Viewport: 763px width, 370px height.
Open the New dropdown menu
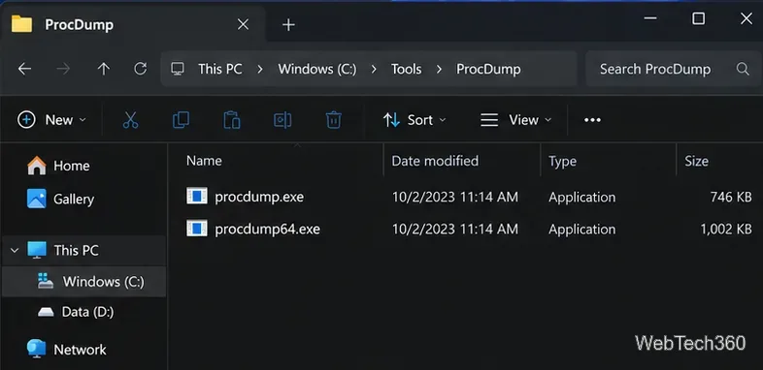pos(51,120)
